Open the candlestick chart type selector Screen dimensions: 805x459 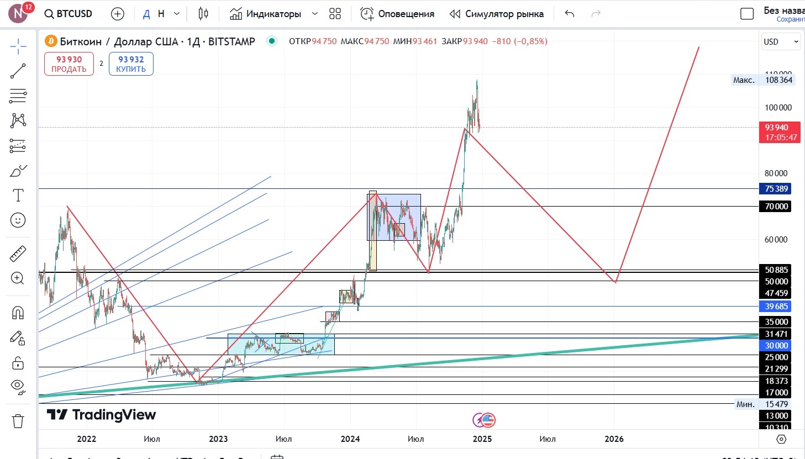203,14
